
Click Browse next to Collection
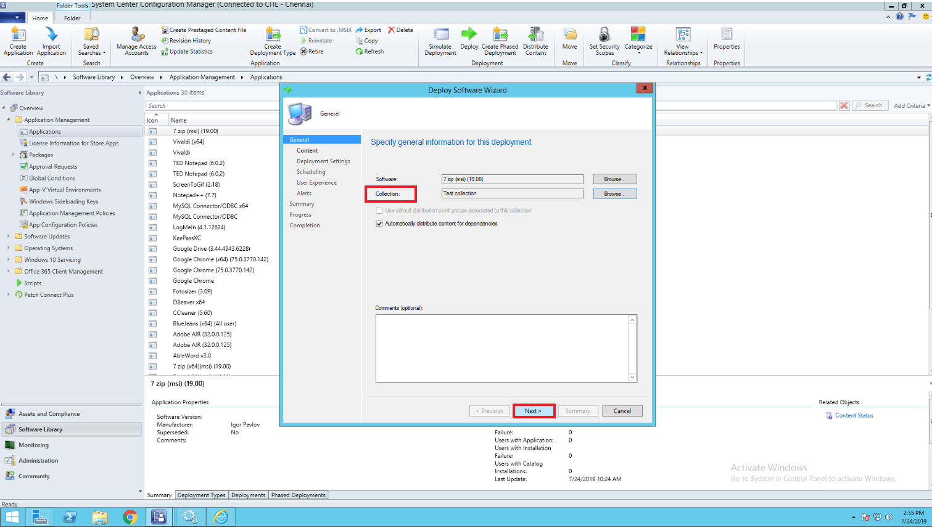615,193
